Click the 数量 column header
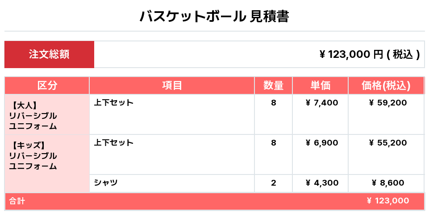This screenshot has width=429, height=215. tap(273, 85)
